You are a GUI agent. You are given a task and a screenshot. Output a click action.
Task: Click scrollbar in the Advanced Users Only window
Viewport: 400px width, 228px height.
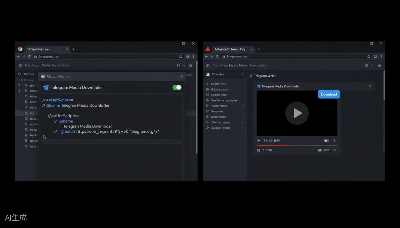pos(384,85)
